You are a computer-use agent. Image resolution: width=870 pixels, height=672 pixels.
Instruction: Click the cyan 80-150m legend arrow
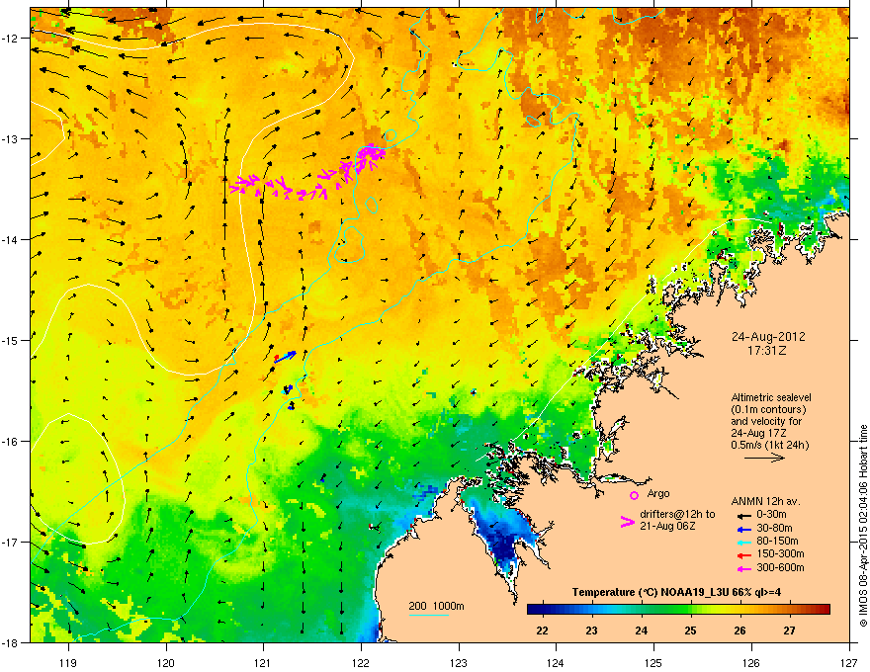pyautogui.click(x=744, y=542)
